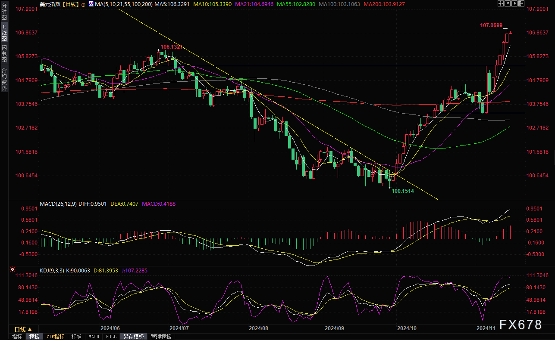Viewport: 555px width, 340px height.
Task: Open 合约资料 in the left sidebar
Action: click(x=4, y=79)
